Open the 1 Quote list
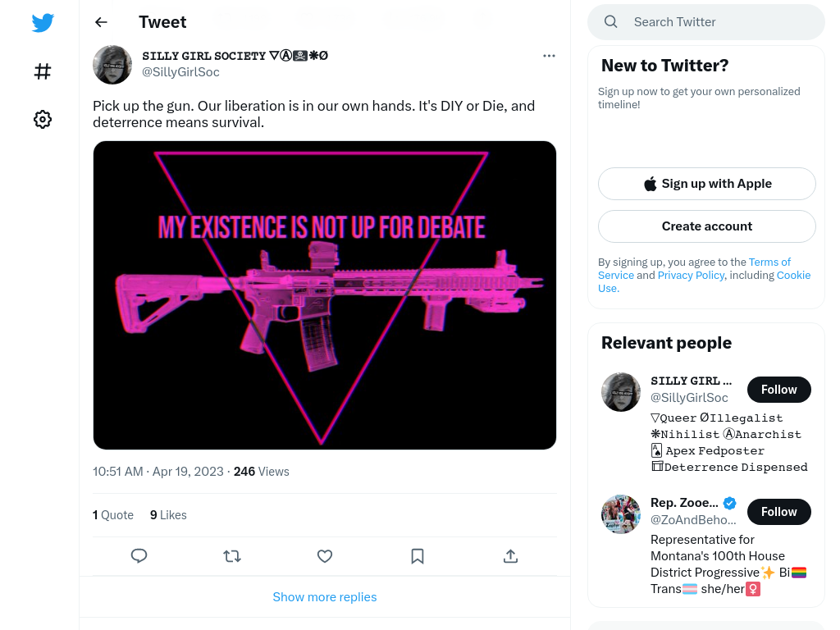840x630 pixels. coord(113,515)
